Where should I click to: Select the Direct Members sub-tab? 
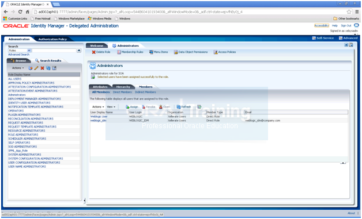pyautogui.click(x=122, y=92)
